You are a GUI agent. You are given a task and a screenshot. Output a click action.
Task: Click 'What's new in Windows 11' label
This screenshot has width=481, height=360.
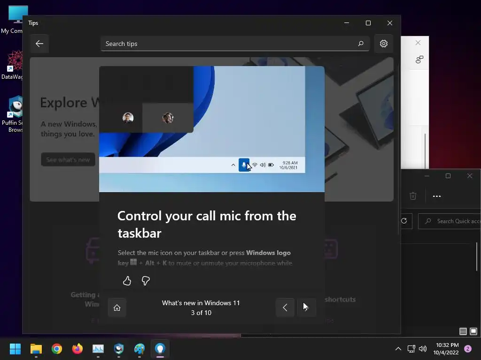click(201, 303)
